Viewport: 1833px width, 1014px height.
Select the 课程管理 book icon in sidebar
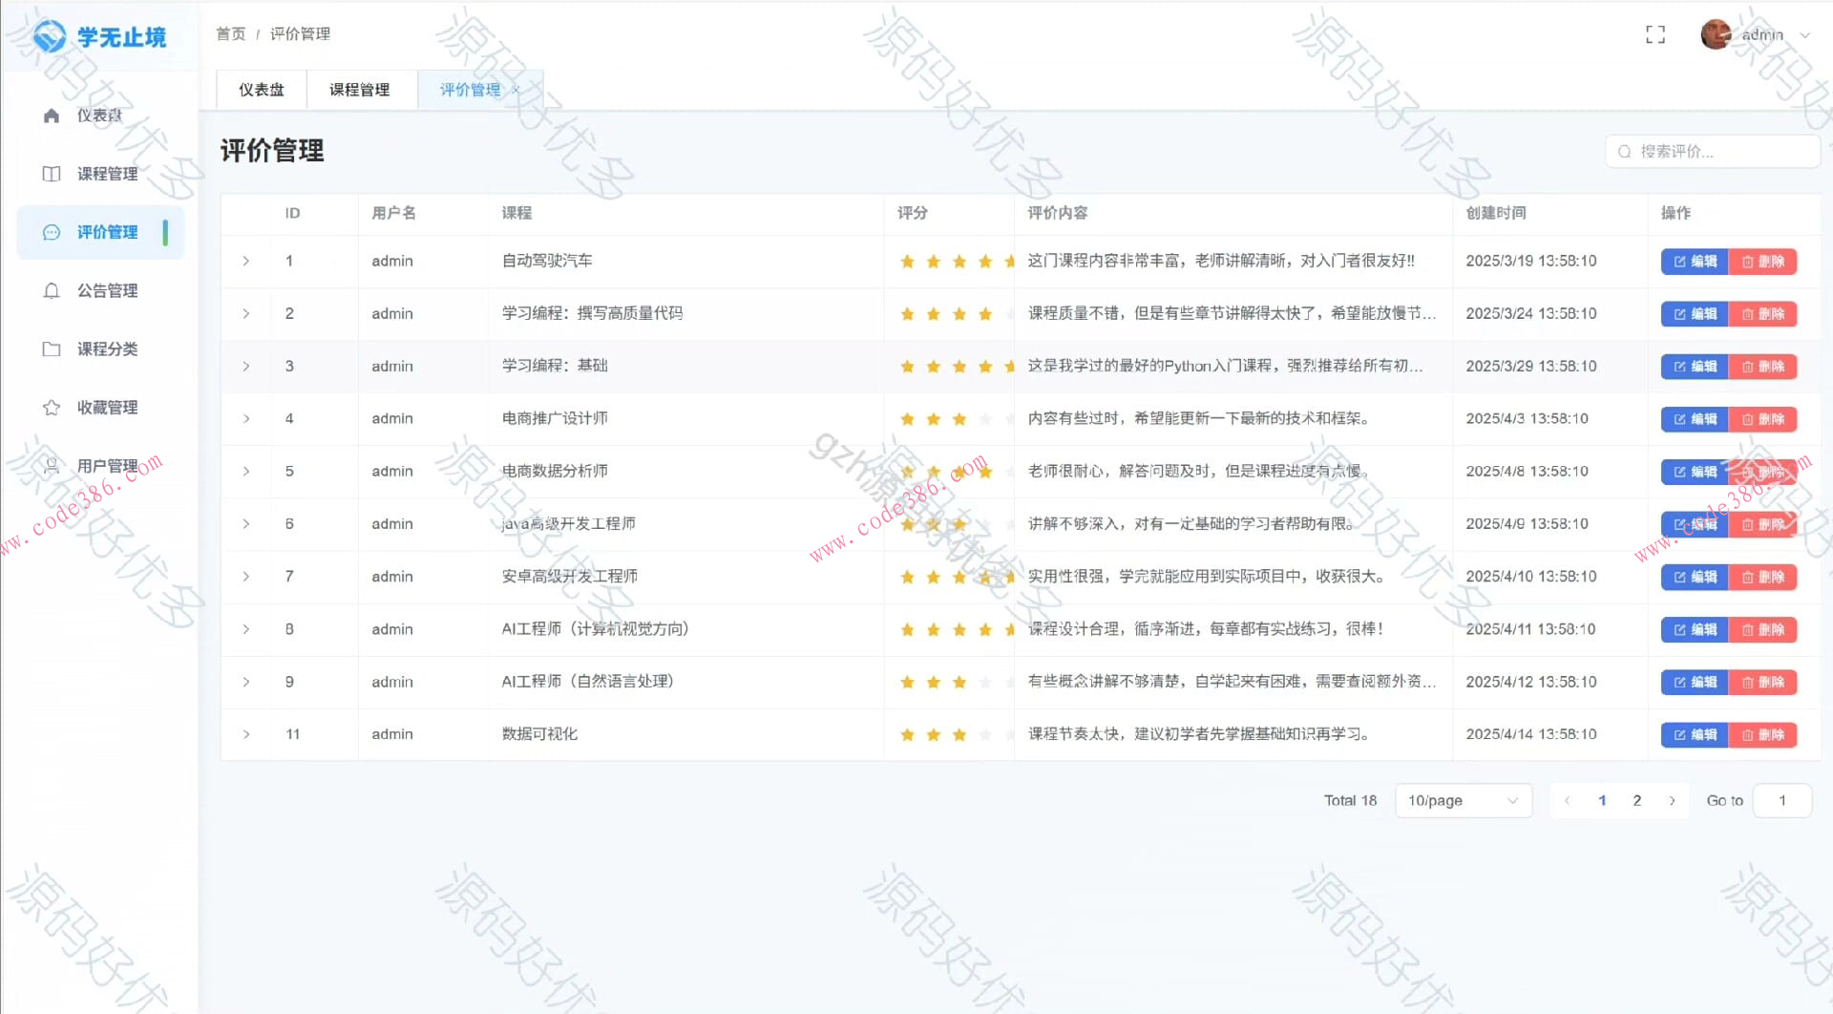point(53,173)
